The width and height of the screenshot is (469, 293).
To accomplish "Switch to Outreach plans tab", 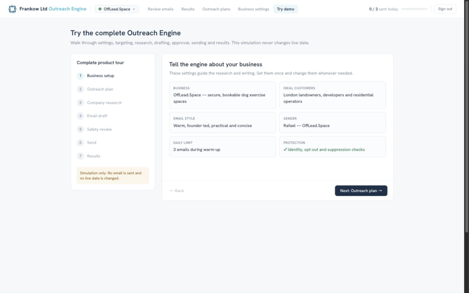I will coord(216,9).
